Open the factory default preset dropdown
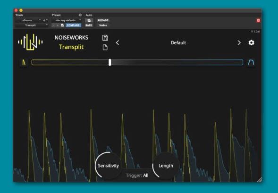This screenshot has width=278, height=193. pyautogui.click(x=67, y=20)
